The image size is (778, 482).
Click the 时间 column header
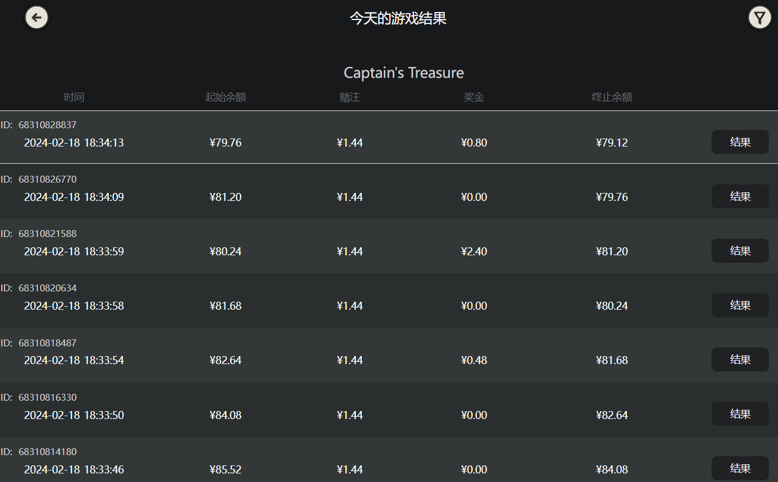[x=74, y=97]
